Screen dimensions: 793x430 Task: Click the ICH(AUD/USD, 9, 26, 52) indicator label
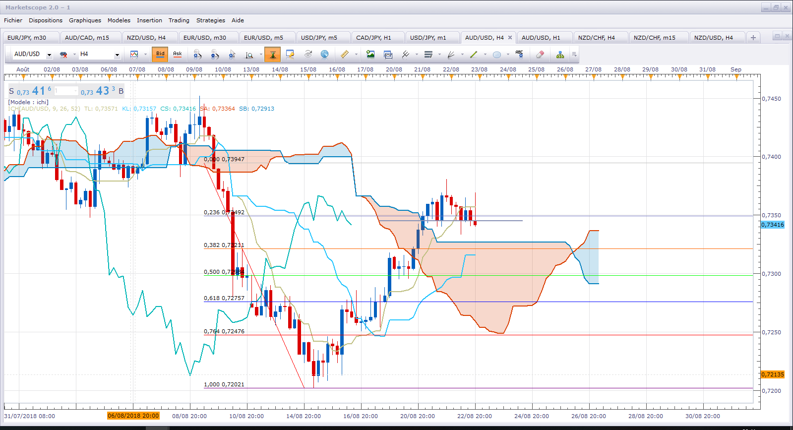44,109
